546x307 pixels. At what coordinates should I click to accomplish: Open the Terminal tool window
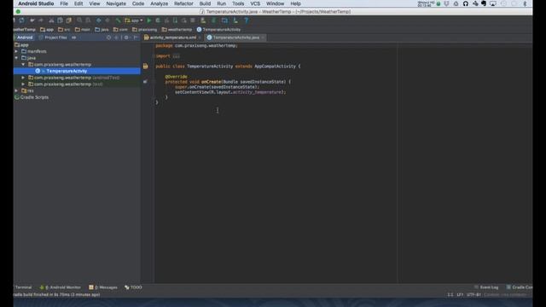point(22,287)
